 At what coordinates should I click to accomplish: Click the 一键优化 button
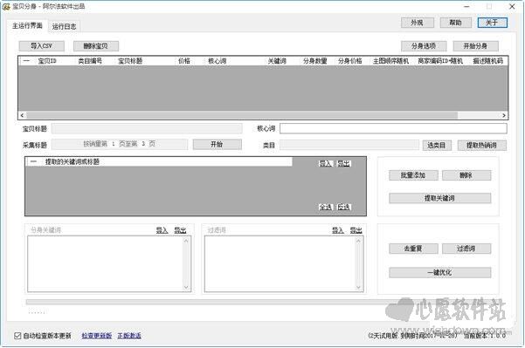[x=439, y=272]
